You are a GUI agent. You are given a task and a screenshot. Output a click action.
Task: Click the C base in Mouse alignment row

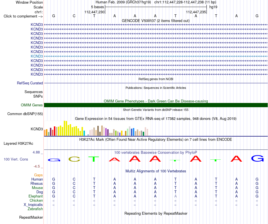[74, 188]
